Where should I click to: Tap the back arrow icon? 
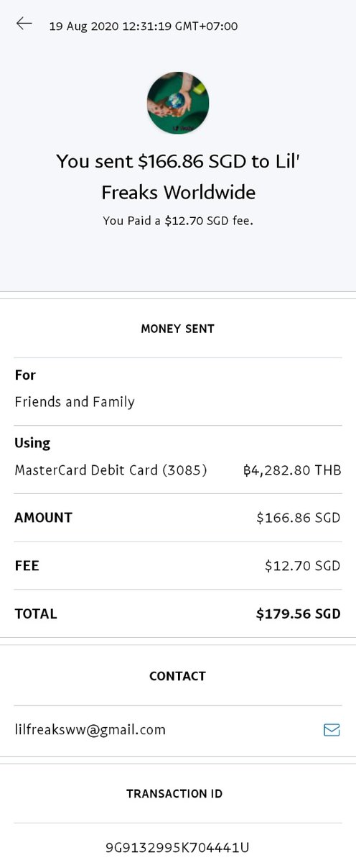[24, 24]
